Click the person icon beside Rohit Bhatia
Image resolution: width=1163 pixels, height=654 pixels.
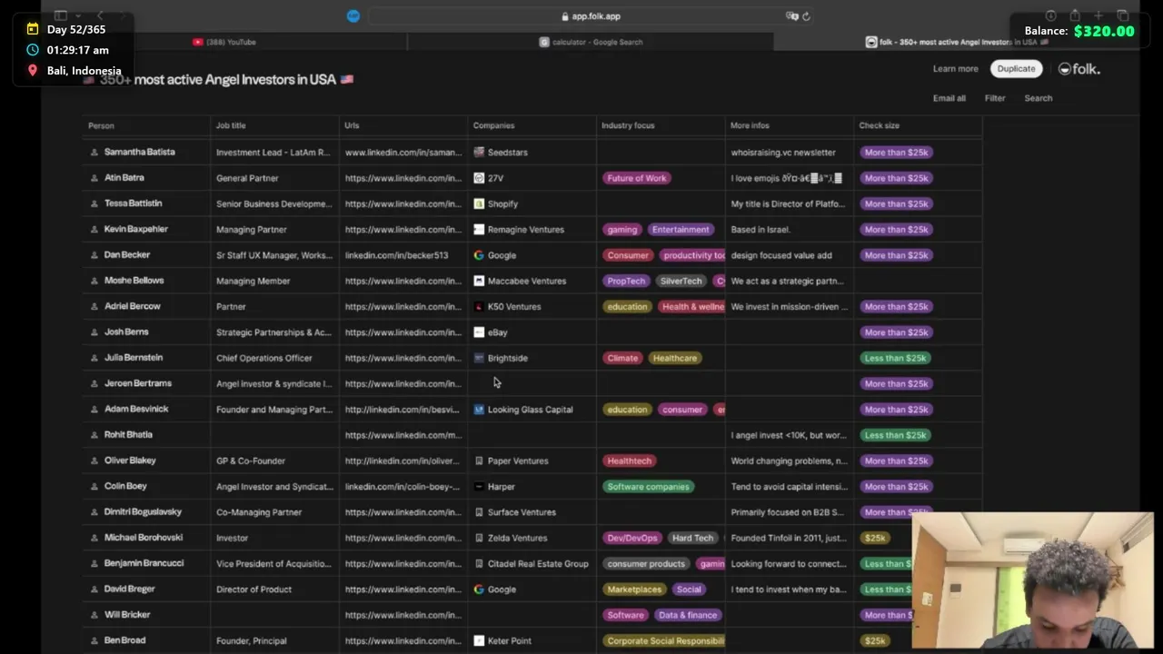click(x=94, y=435)
